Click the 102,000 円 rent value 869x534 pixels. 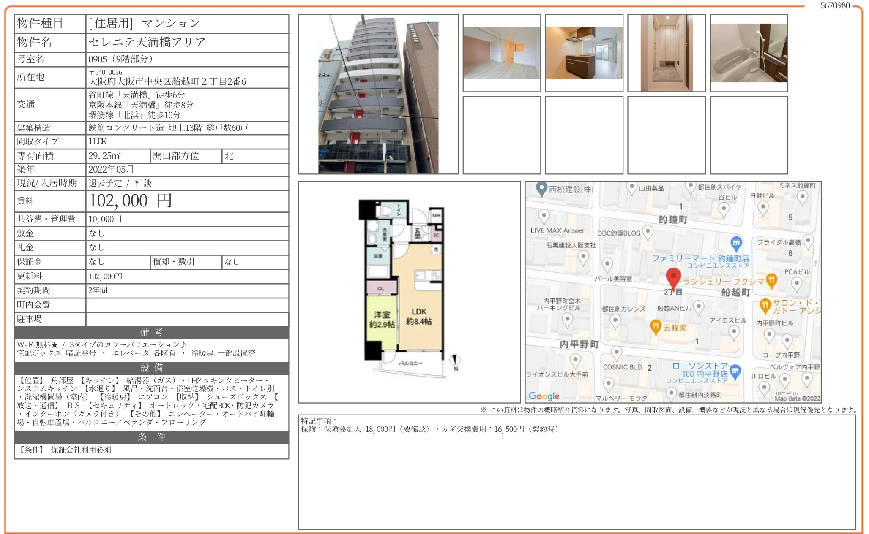click(x=130, y=201)
